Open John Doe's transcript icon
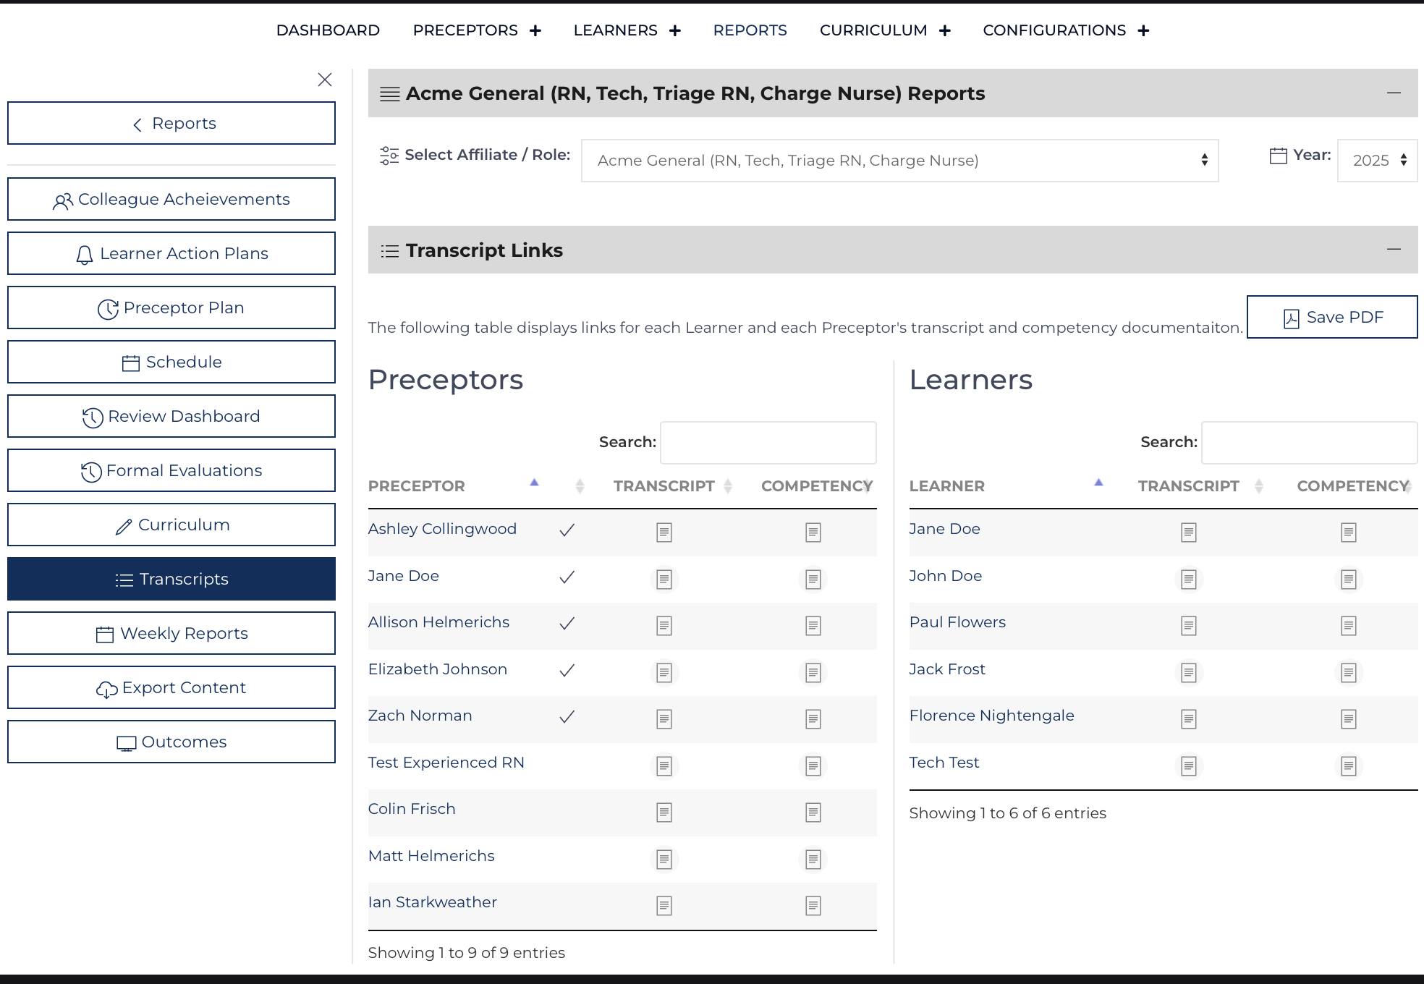The height and width of the screenshot is (984, 1424). [x=1188, y=580]
